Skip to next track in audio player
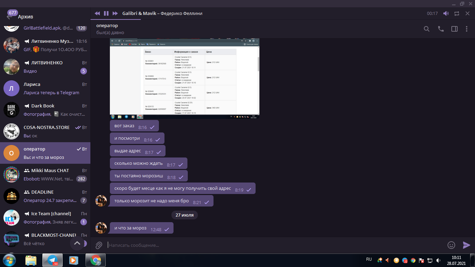This screenshot has height=267, width=475. pos(115,13)
